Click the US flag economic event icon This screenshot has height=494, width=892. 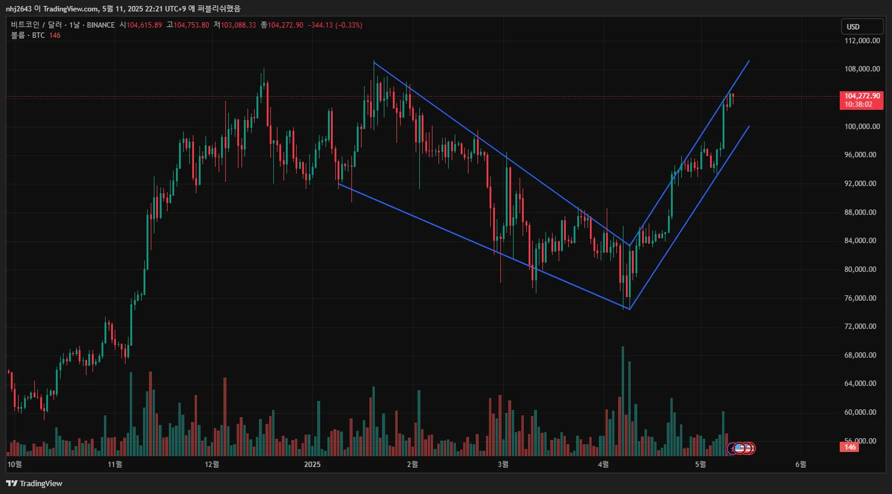click(739, 448)
